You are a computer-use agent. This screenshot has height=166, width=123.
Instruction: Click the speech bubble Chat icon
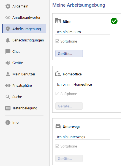point(8,51)
